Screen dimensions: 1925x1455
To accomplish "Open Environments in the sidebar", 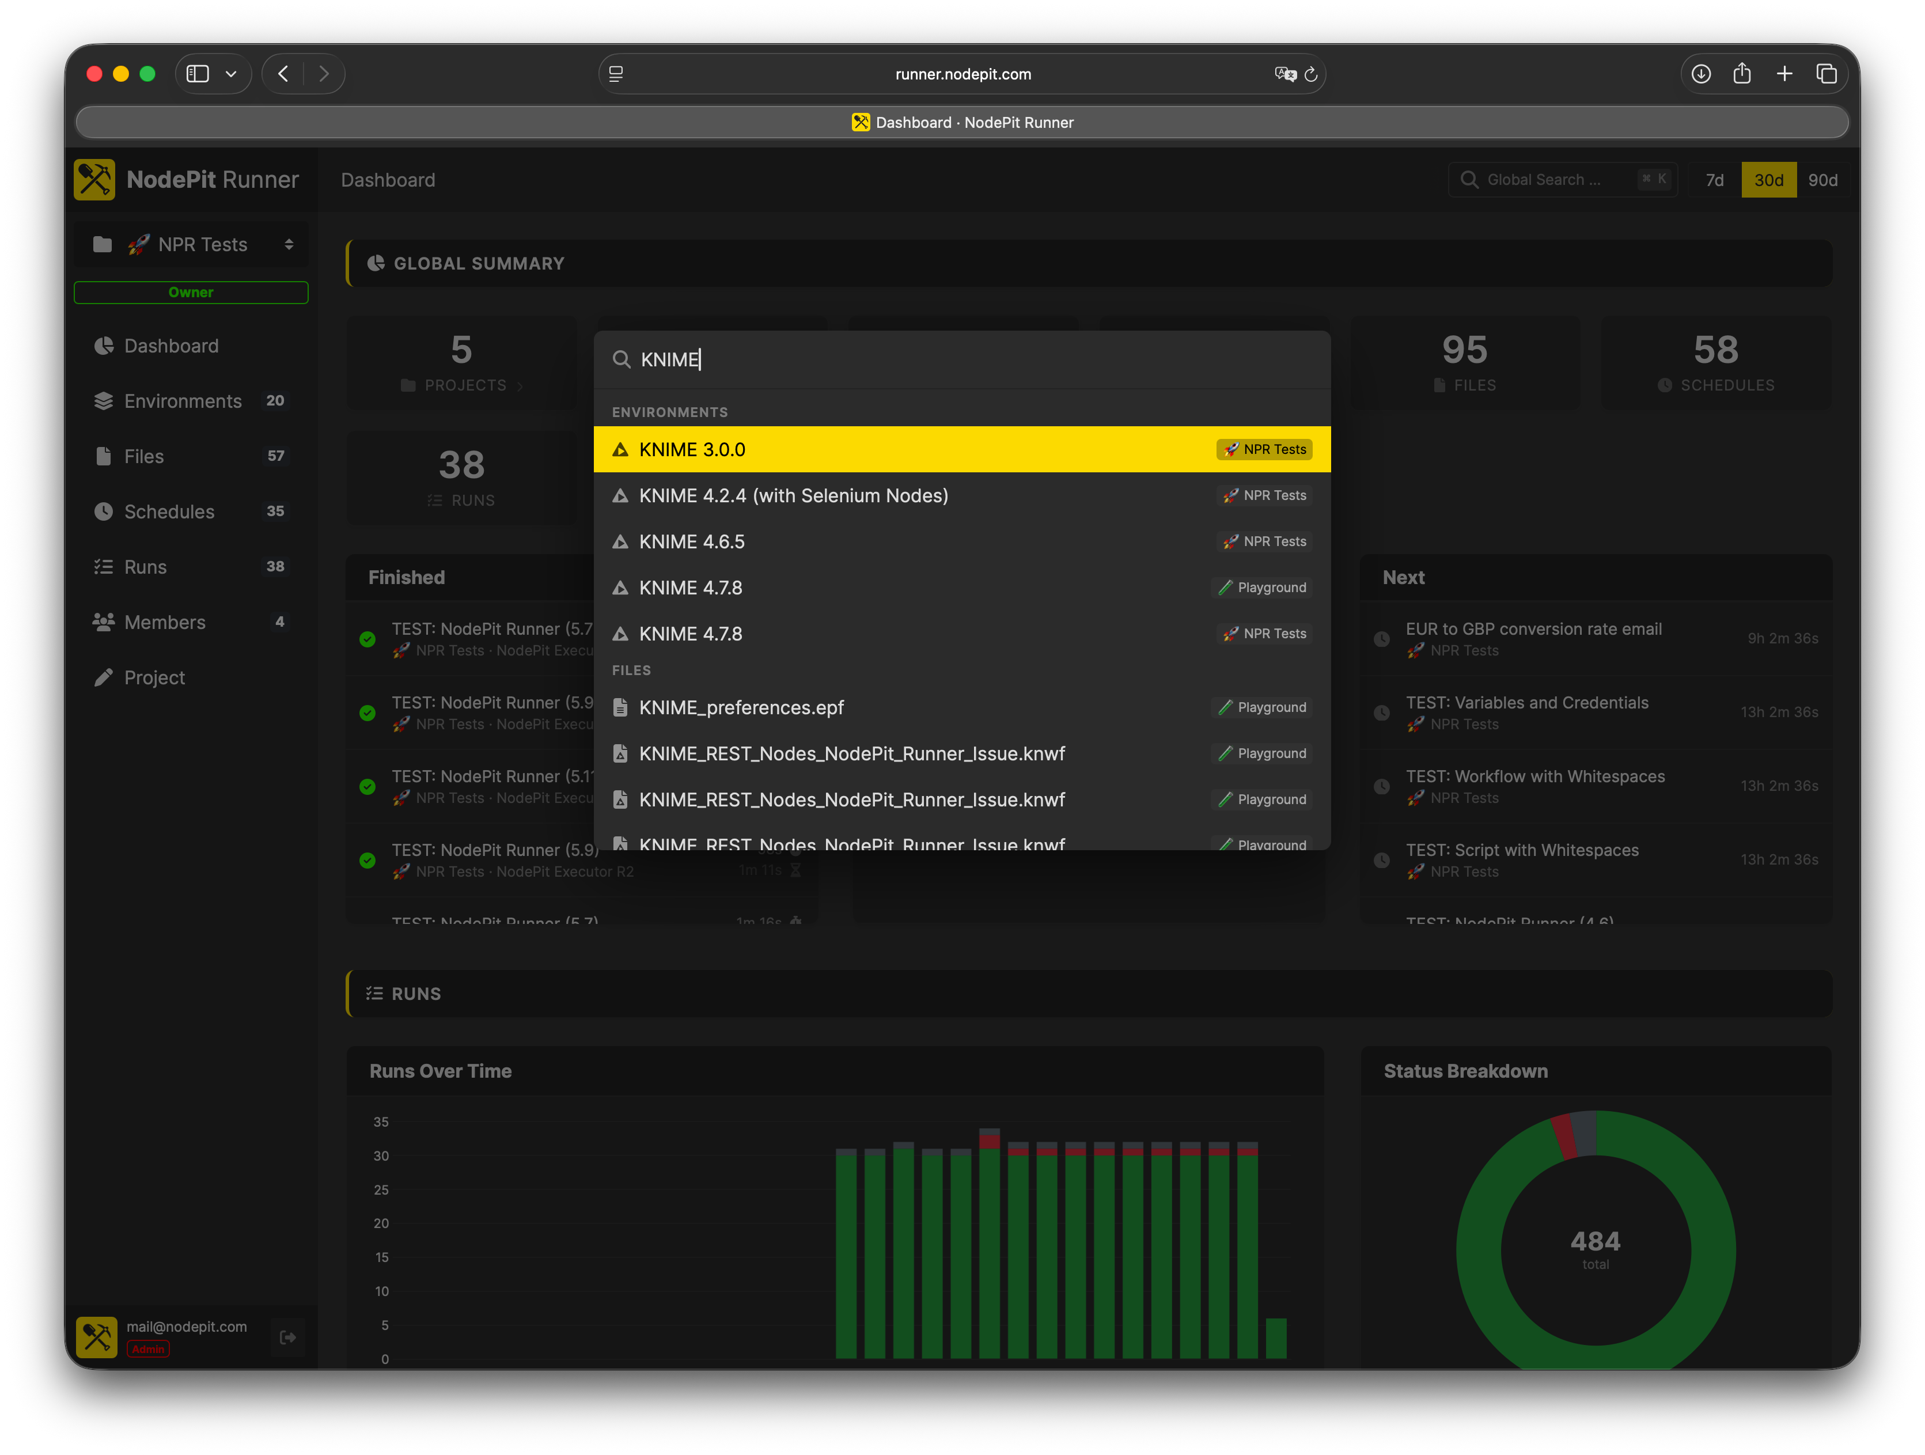I will [191, 401].
